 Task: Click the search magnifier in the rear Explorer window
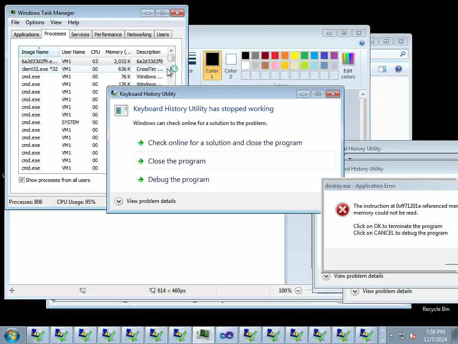(x=403, y=54)
